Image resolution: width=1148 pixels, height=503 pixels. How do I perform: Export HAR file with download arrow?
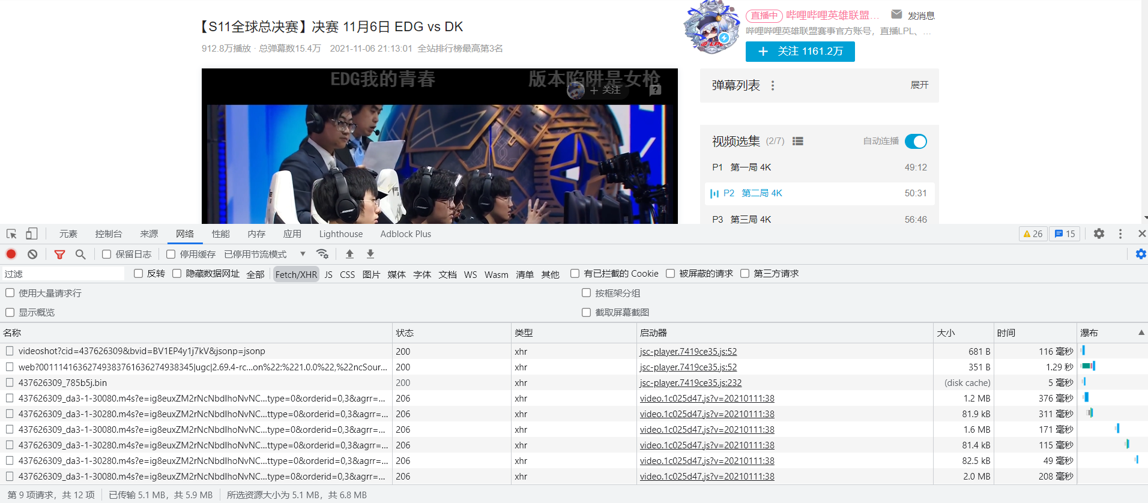[370, 254]
